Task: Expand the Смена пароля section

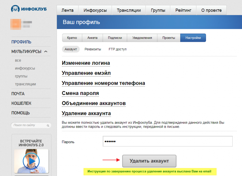Action: tap(80, 93)
